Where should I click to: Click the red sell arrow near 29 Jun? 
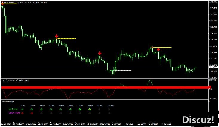(100, 53)
